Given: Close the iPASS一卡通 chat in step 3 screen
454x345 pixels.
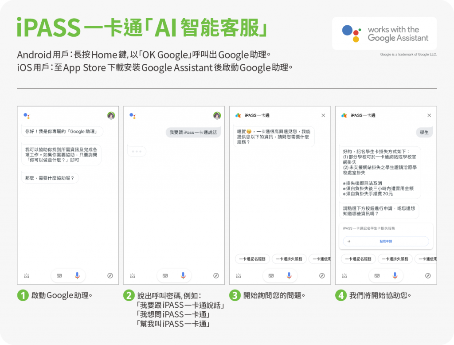Looking at the screenshot, I should (x=323, y=116).
